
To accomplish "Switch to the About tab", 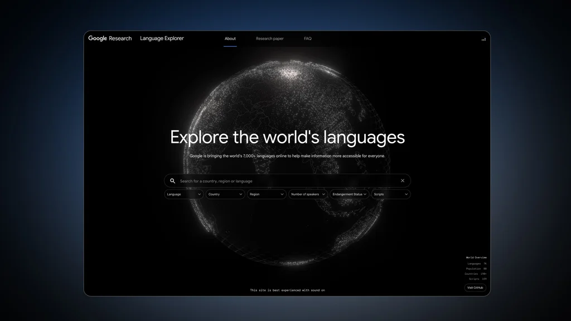I will click(230, 38).
